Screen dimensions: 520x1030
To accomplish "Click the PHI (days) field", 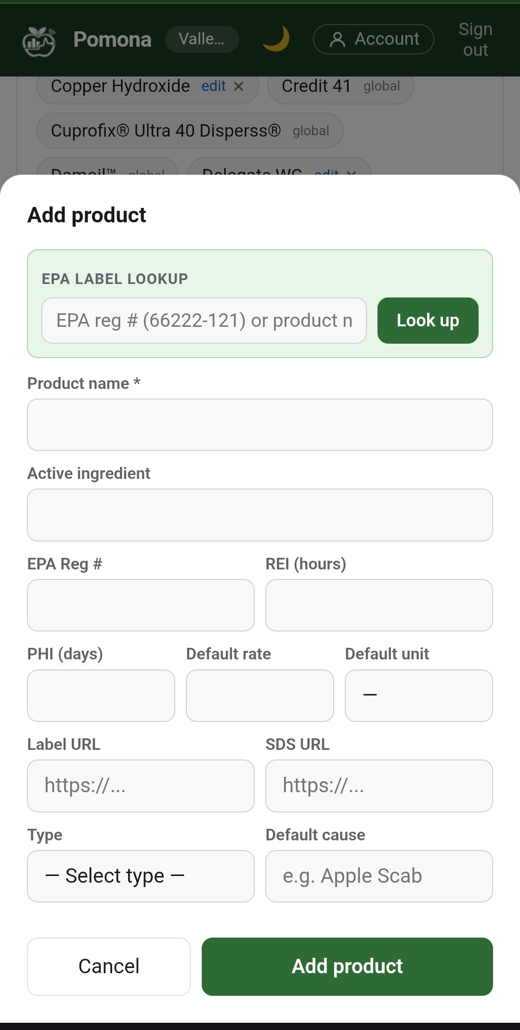I will (x=101, y=695).
